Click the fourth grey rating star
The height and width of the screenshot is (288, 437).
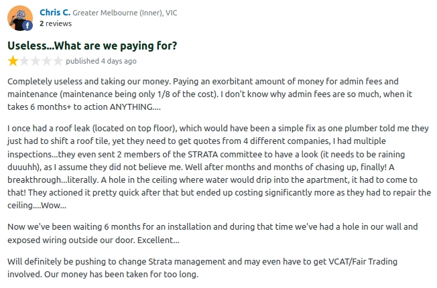[46, 61]
